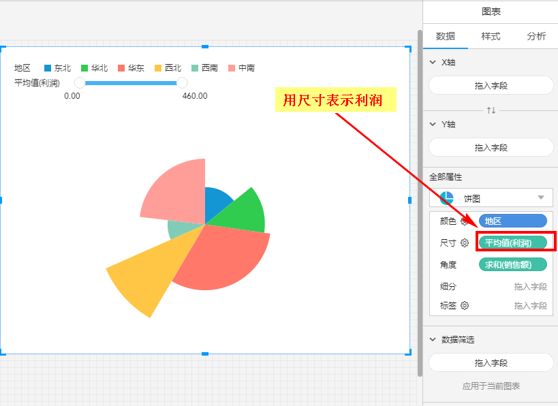Open settings gear next to 尺寸
558x406 pixels.
click(465, 243)
